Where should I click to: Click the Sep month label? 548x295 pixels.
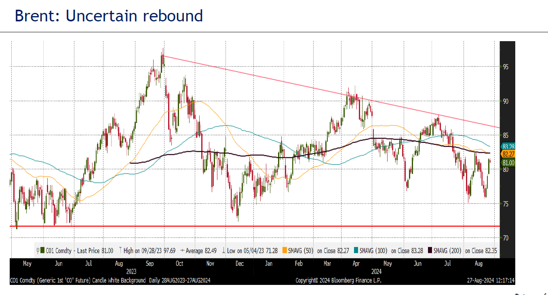150,264
